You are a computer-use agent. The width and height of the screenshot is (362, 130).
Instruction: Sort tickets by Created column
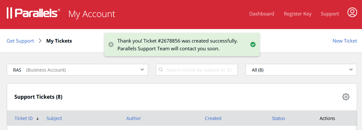point(213,118)
